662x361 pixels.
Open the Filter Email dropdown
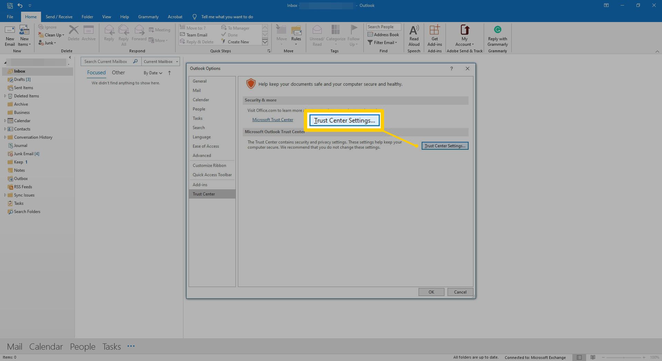pyautogui.click(x=382, y=42)
